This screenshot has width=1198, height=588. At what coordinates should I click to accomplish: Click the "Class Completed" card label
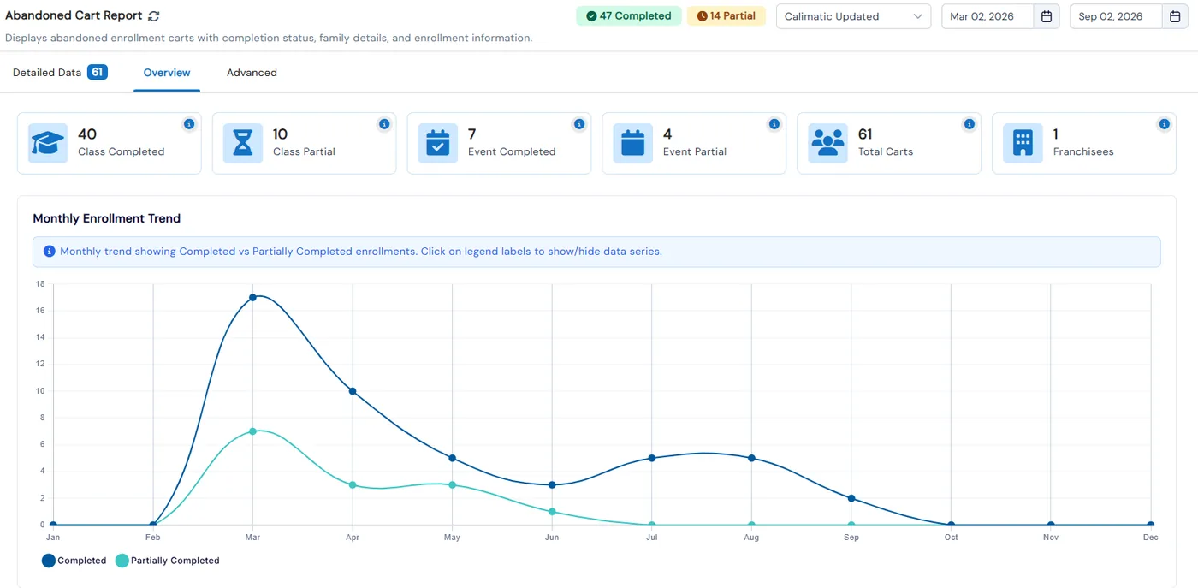click(121, 151)
